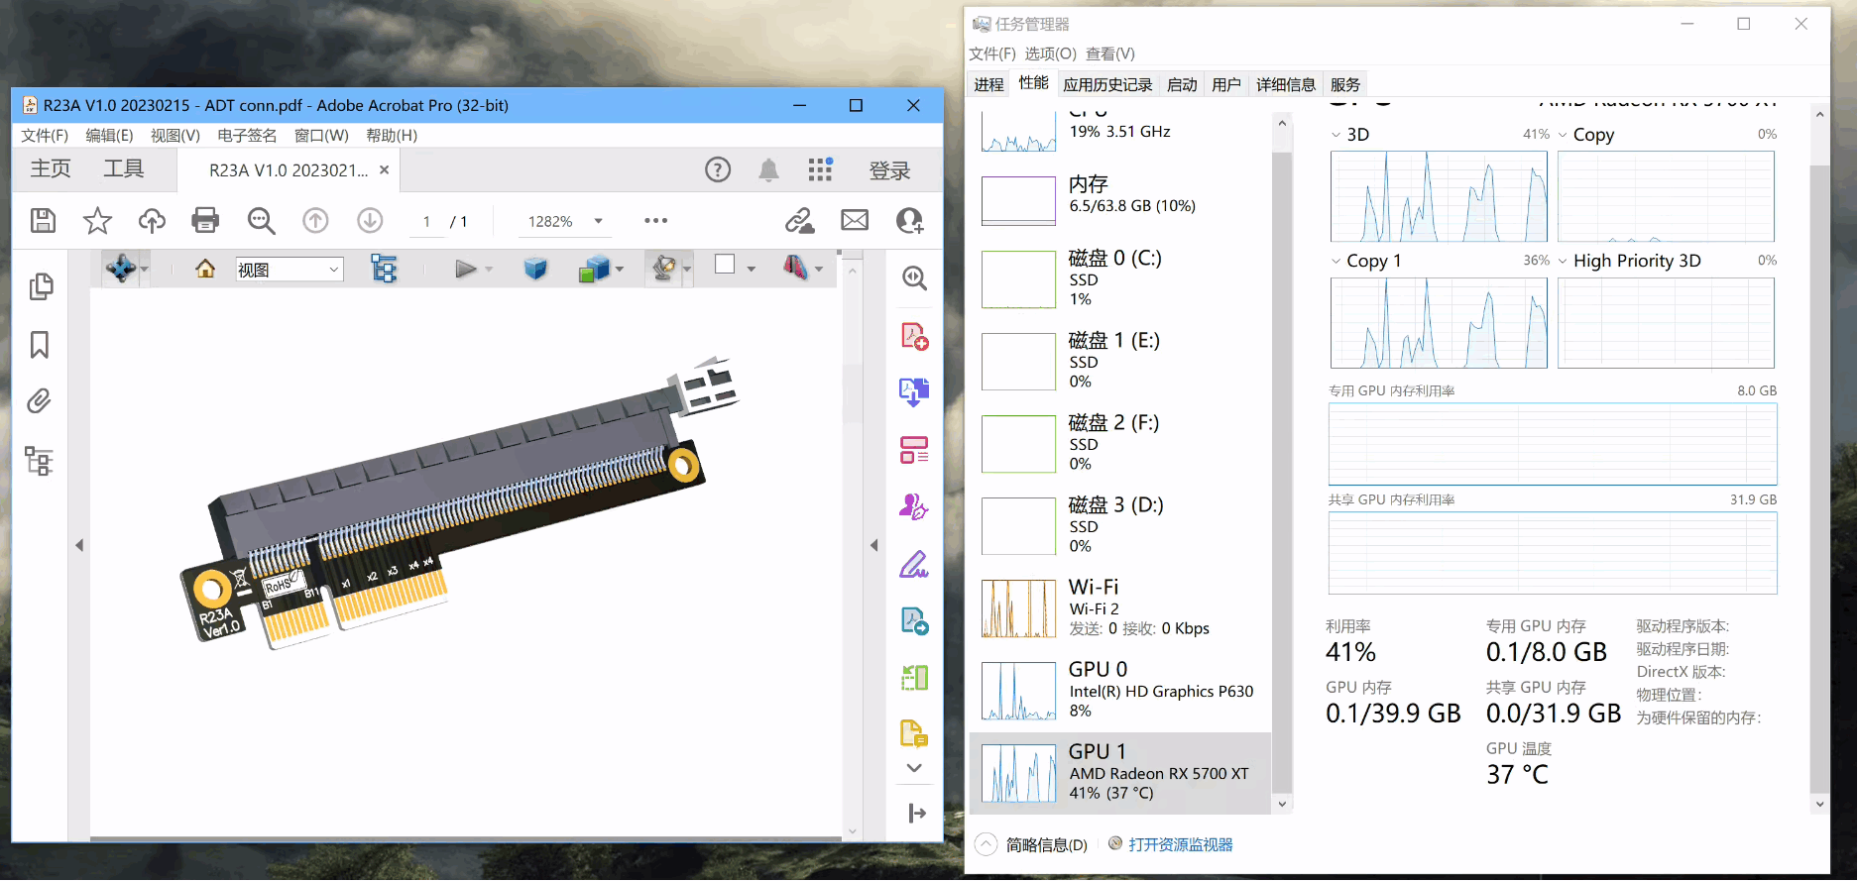Open the Attachments paperclip panel
This screenshot has height=881, width=1858.
coord(40,401)
